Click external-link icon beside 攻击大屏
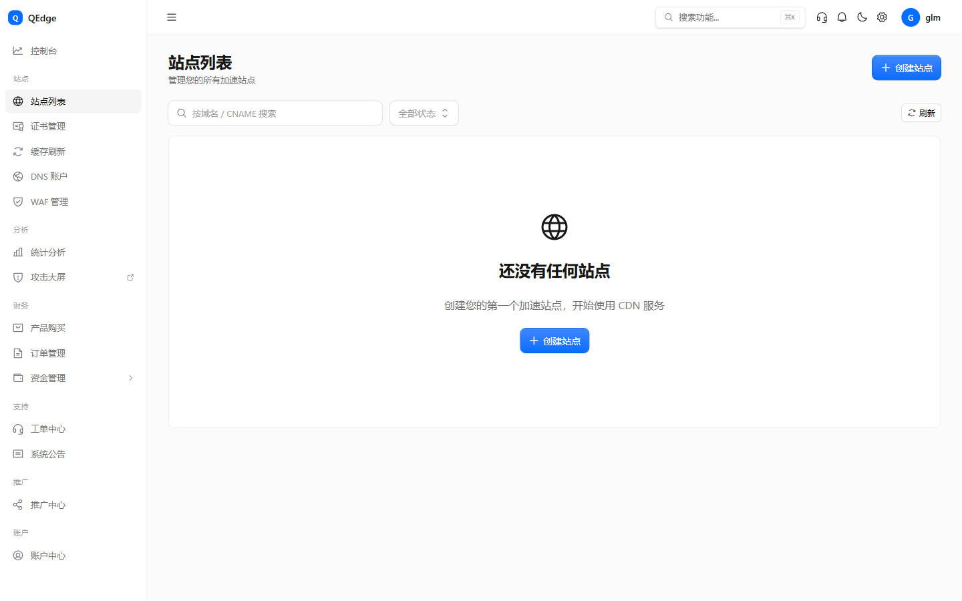Screen dimensions: 962x601 (x=130, y=277)
